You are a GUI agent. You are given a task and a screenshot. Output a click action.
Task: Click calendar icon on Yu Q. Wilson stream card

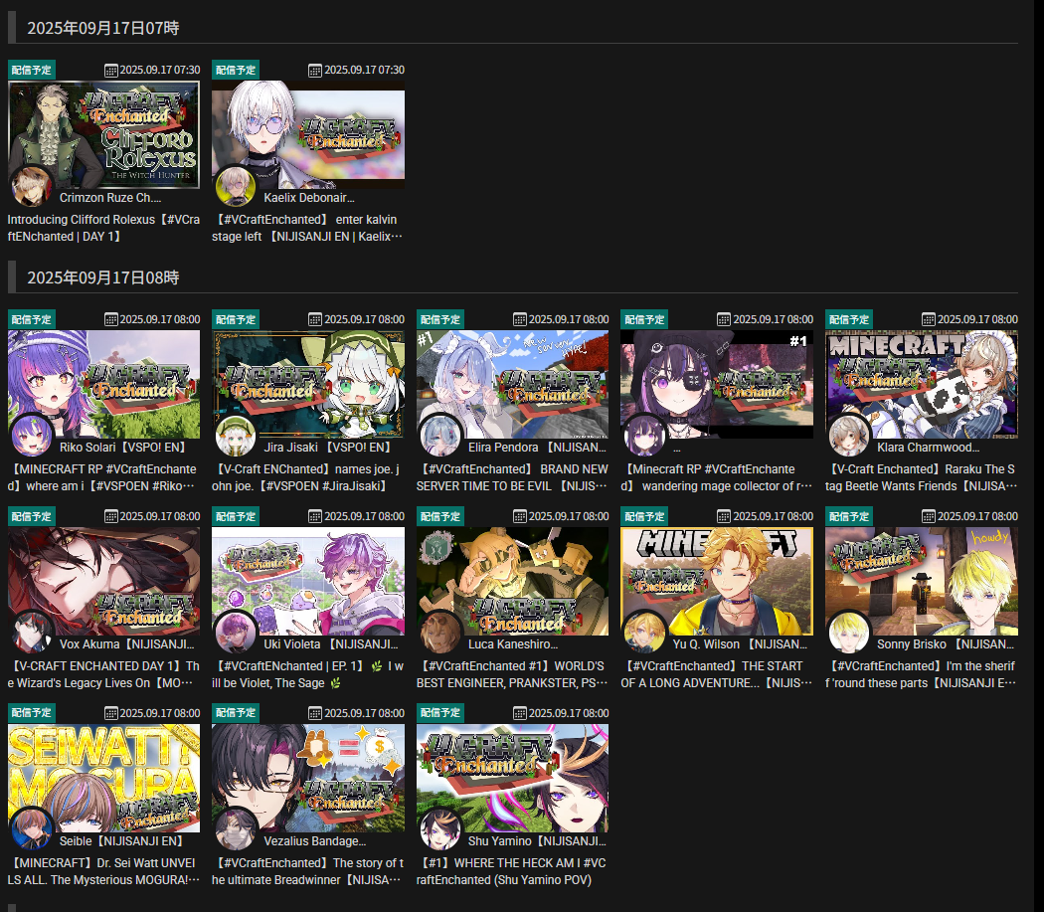724,516
